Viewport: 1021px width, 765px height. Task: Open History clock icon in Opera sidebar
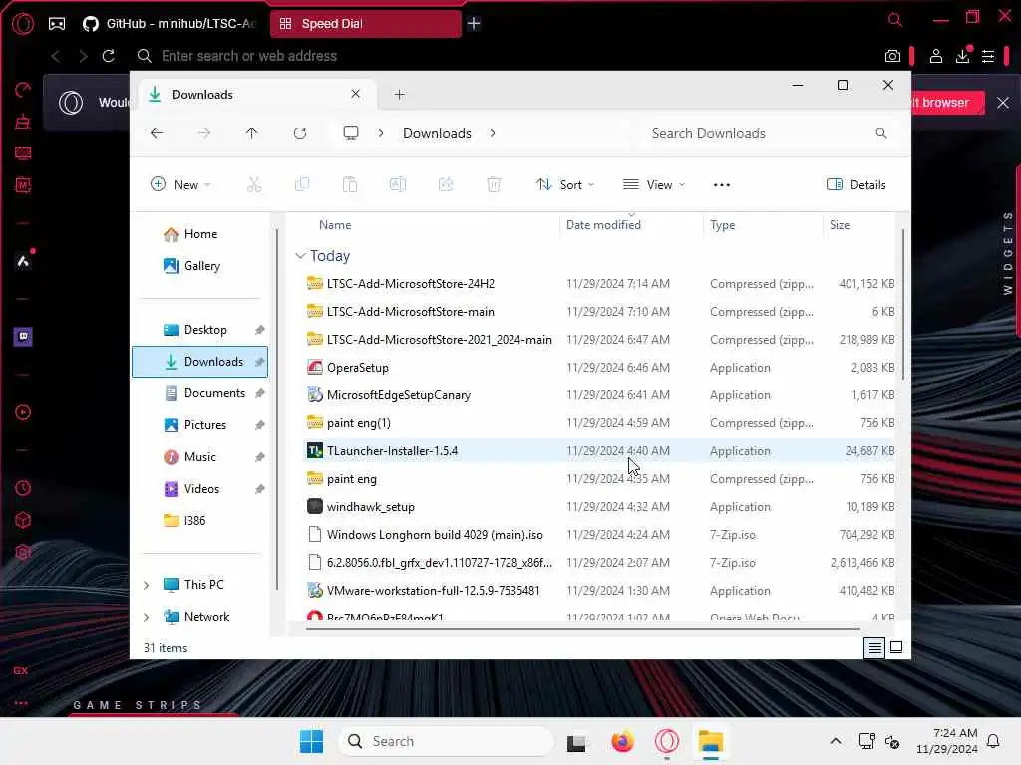[x=23, y=488]
